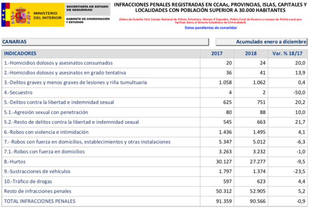
Task: Open the Datos pendientes de consolidar link
Action: point(211,28)
